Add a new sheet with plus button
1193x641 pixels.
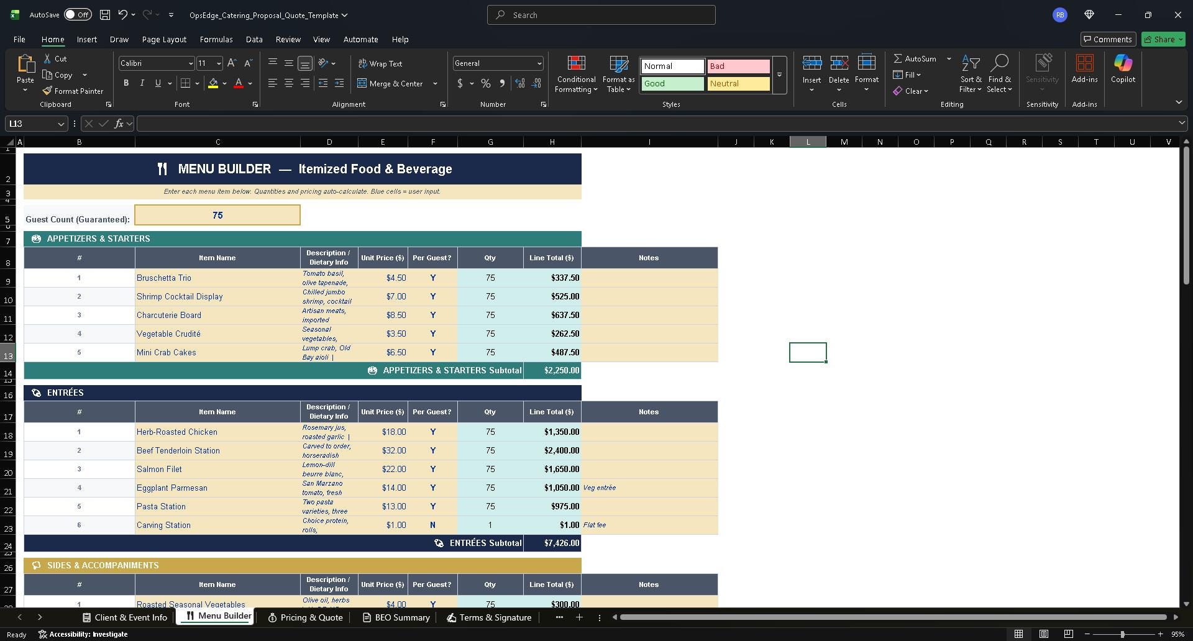[x=579, y=617]
